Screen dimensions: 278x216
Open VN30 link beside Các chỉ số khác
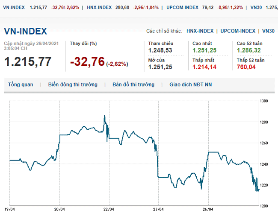(268, 31)
